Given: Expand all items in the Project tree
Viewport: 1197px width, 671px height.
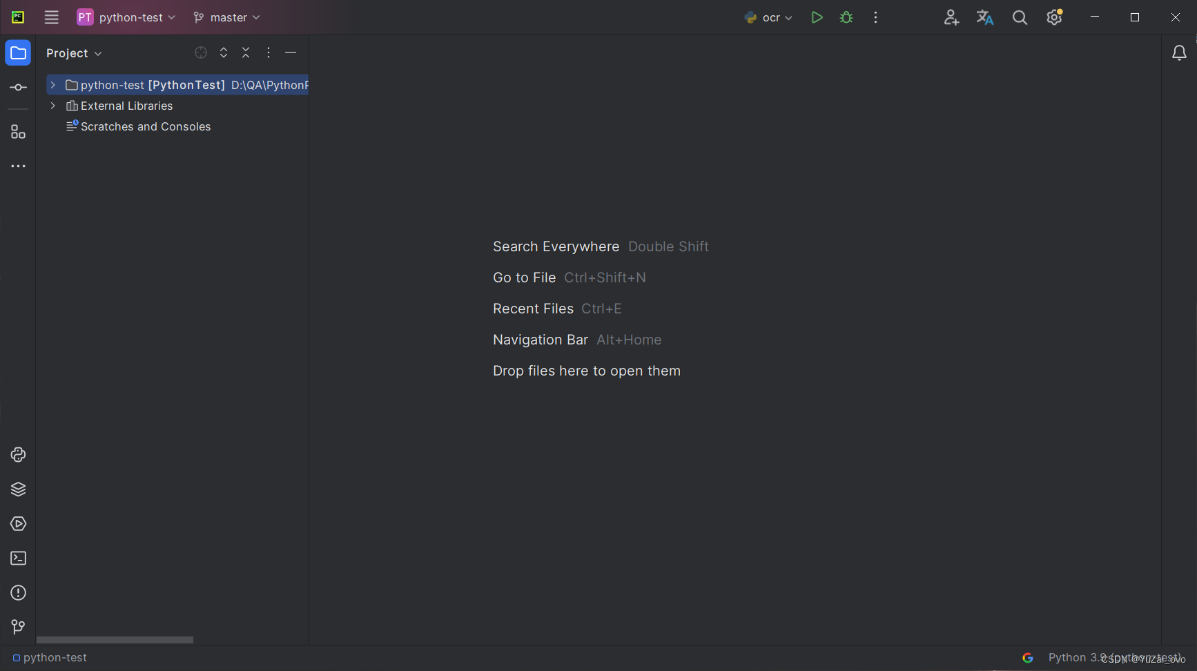Looking at the screenshot, I should (224, 53).
